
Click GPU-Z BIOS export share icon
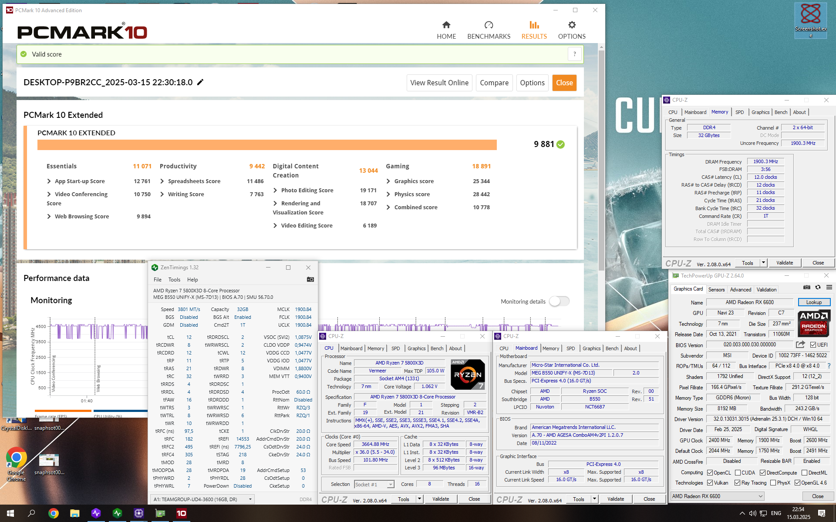[x=800, y=345]
